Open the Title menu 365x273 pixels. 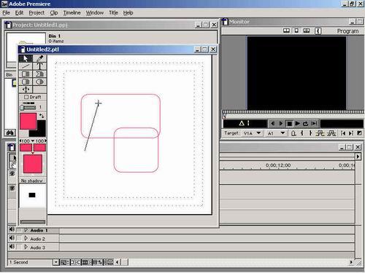click(x=113, y=13)
